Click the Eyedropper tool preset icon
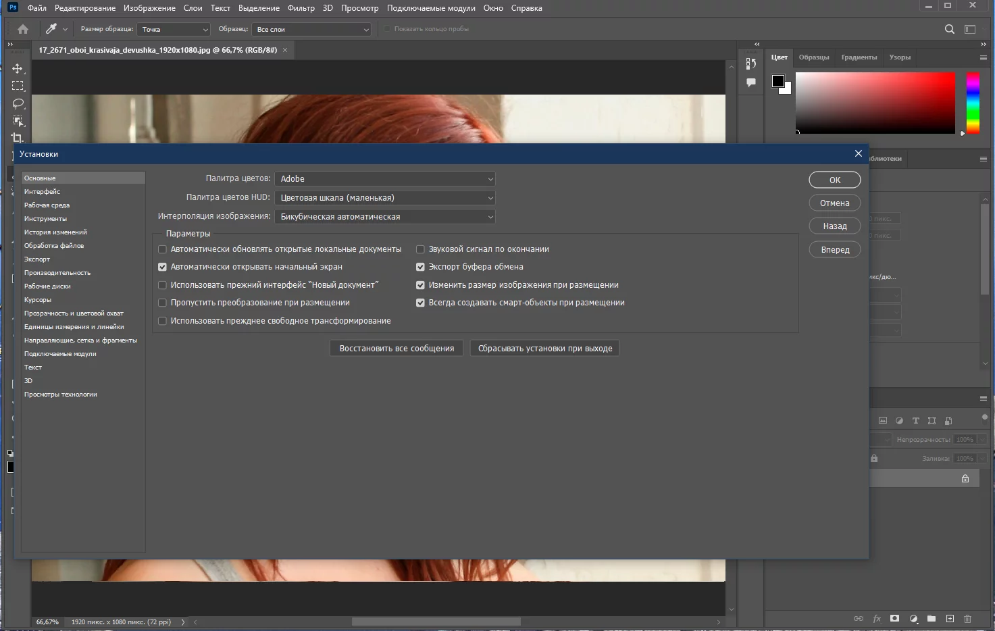Screen dimensions: 995x631 (x=51, y=29)
